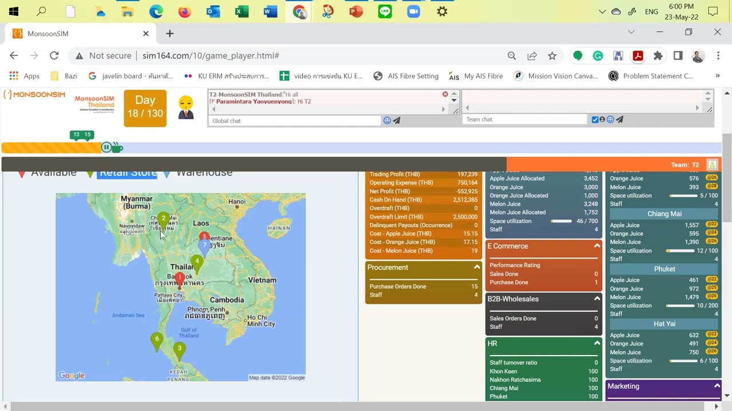Click the MonsoonSIM logo
The width and height of the screenshot is (732, 411).
pos(34,95)
